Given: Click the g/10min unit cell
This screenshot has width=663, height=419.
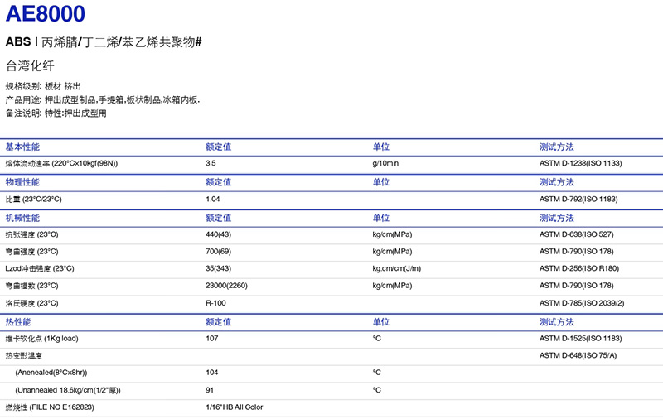Looking at the screenshot, I should click(385, 163).
